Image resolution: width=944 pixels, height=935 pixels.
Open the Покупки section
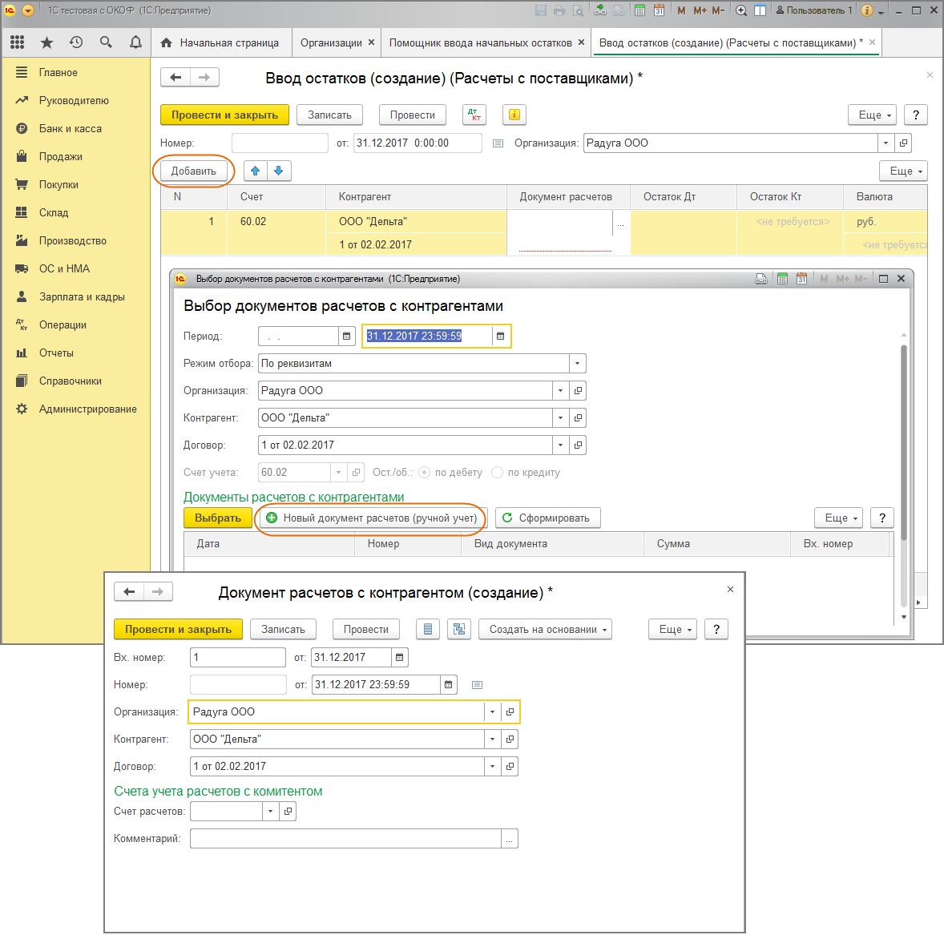pos(59,185)
